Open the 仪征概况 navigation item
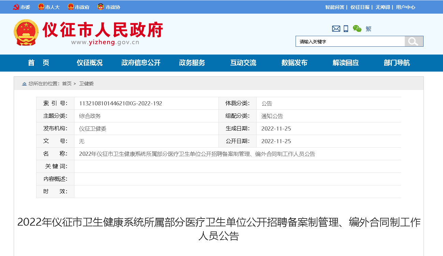This screenshot has width=443, height=256. coord(89,63)
